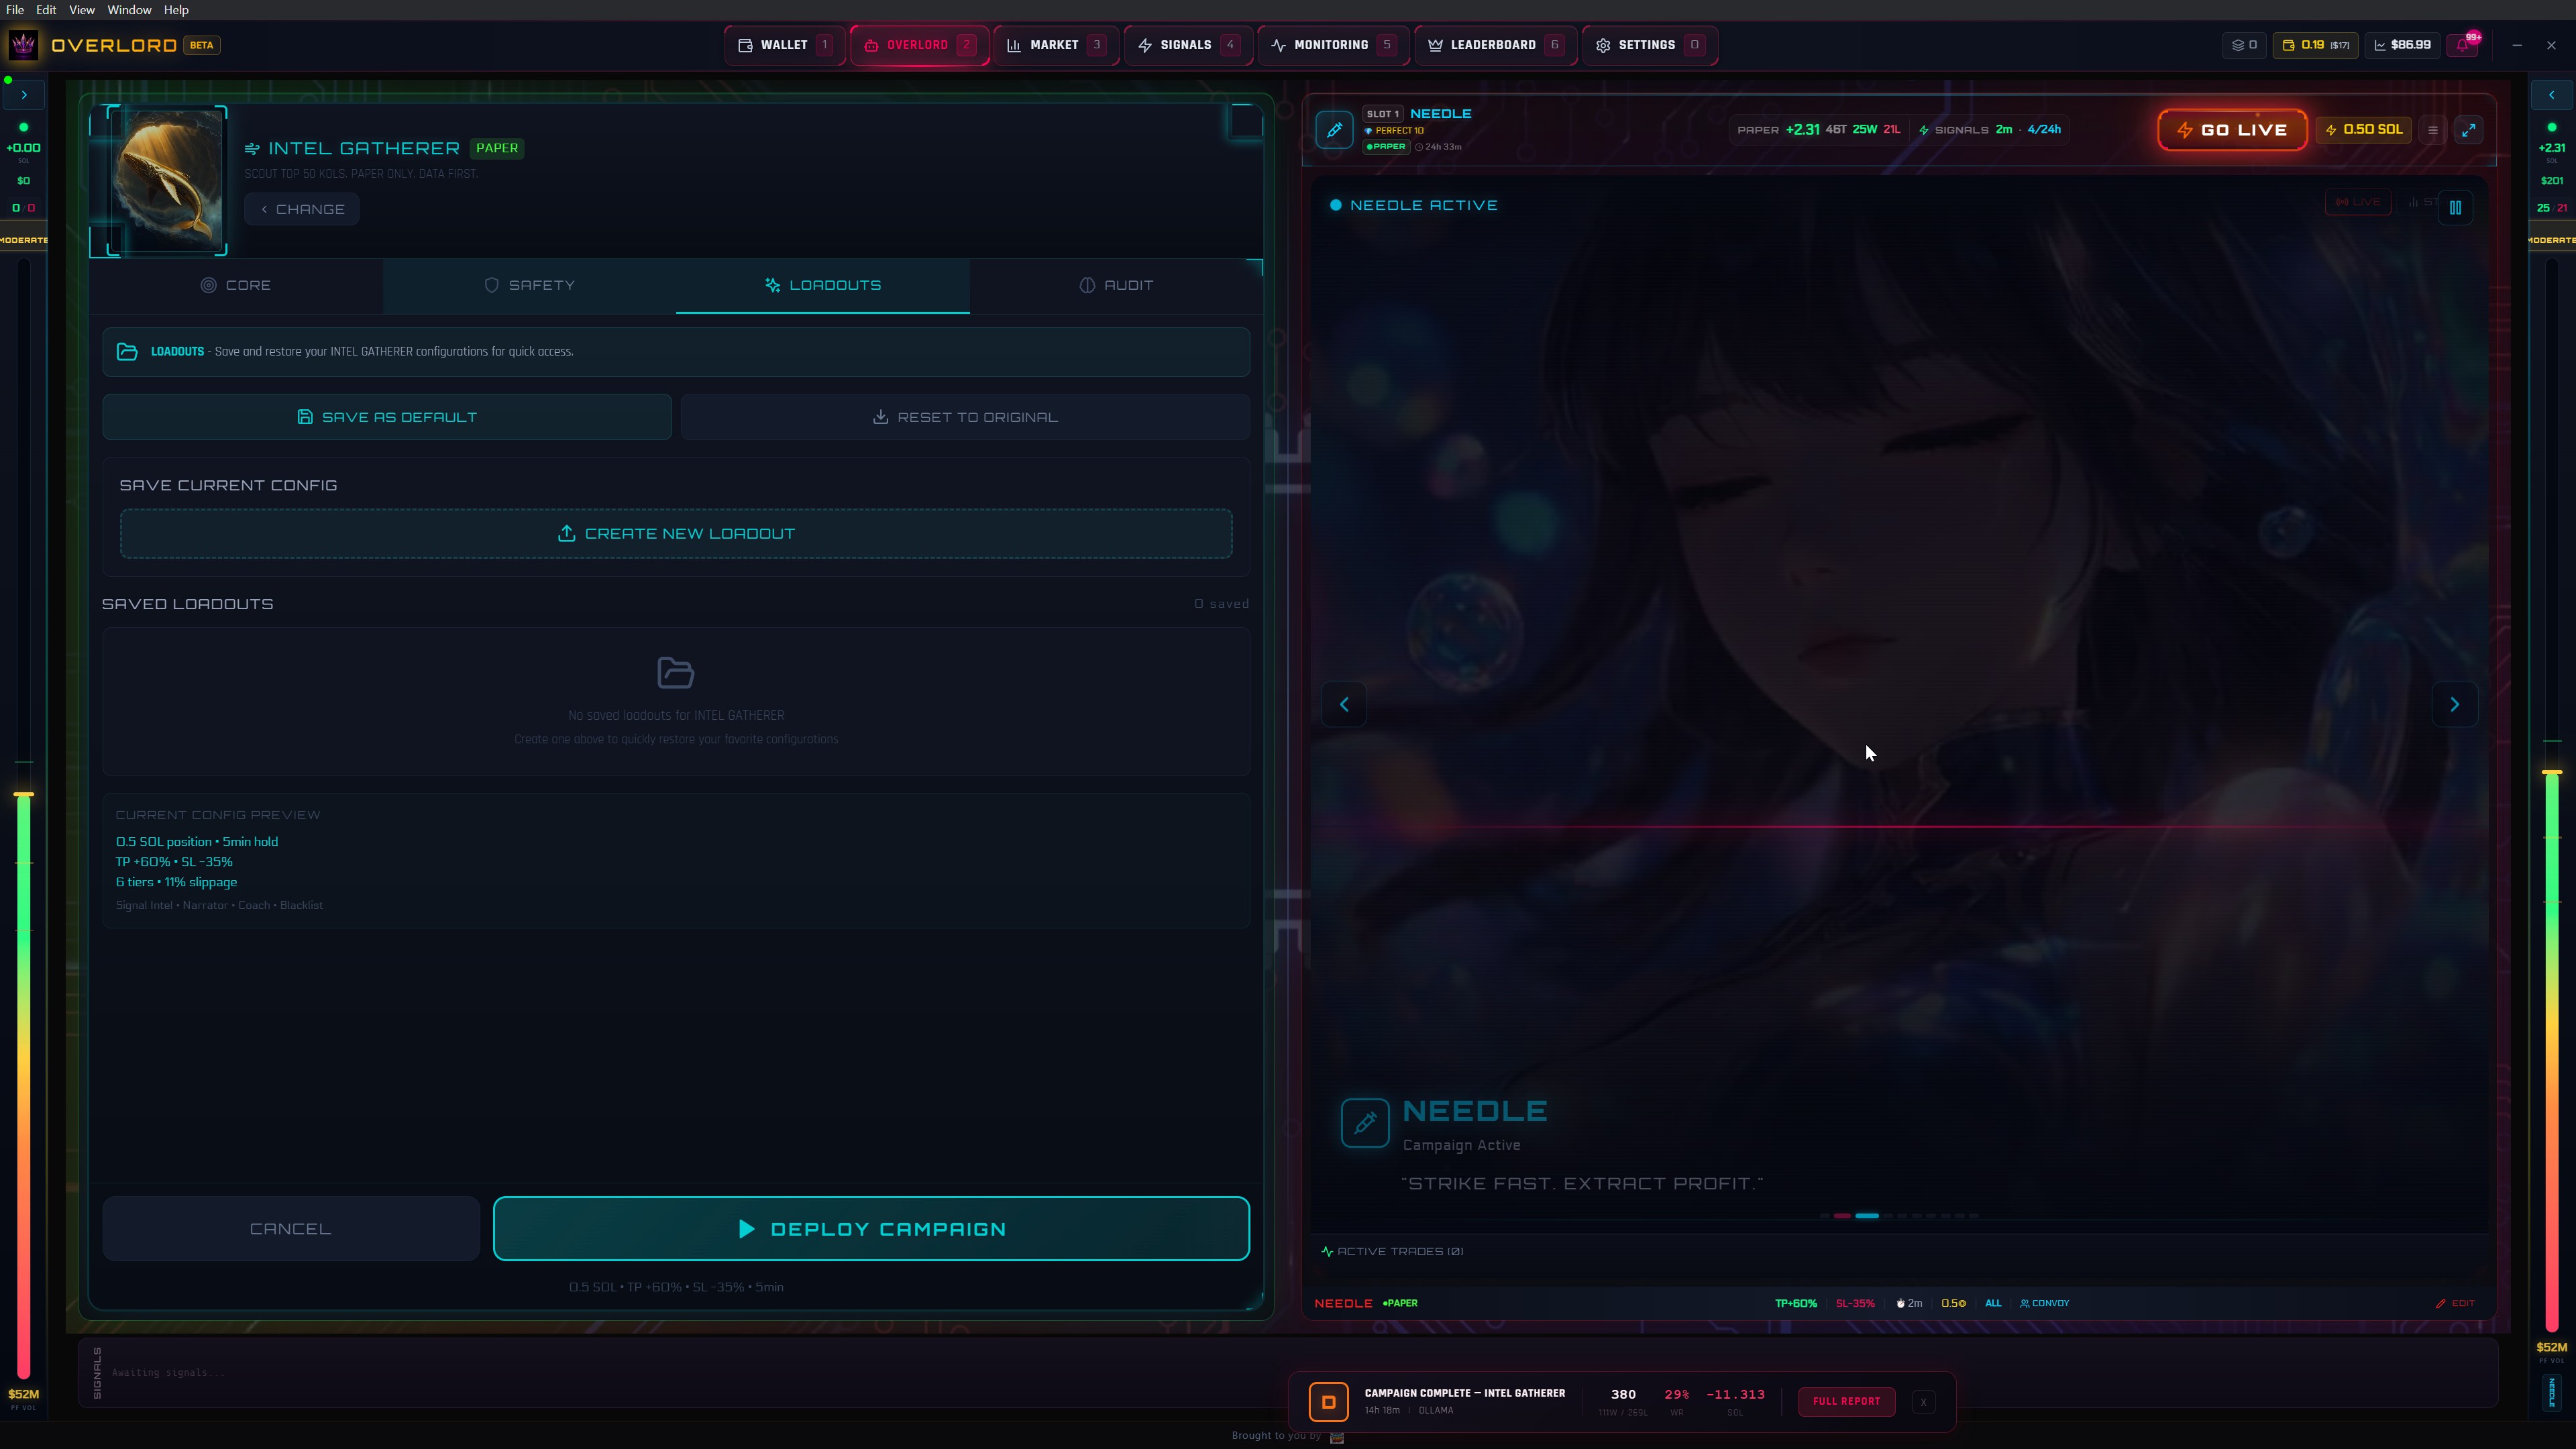Viewport: 2576px width, 1449px height.
Task: Open the Help menu
Action: click(x=176, y=10)
